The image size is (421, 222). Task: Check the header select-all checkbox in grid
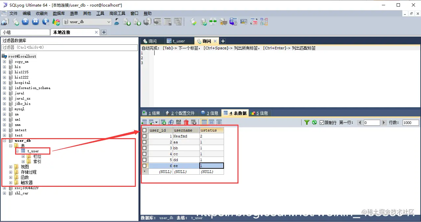[x=144, y=130]
